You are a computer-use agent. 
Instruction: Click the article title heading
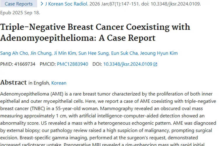[x=95, y=32]
